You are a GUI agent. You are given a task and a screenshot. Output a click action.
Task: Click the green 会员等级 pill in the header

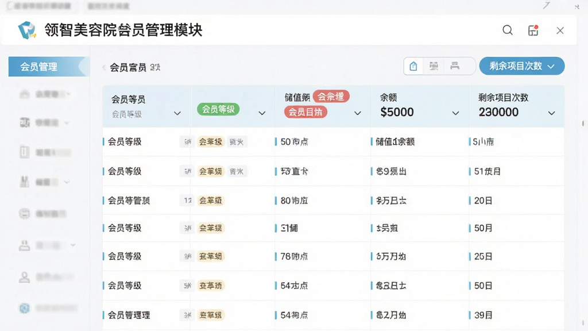tap(218, 109)
